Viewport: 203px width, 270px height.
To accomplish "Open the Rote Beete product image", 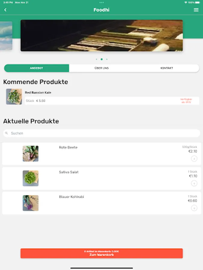I will tap(31, 154).
